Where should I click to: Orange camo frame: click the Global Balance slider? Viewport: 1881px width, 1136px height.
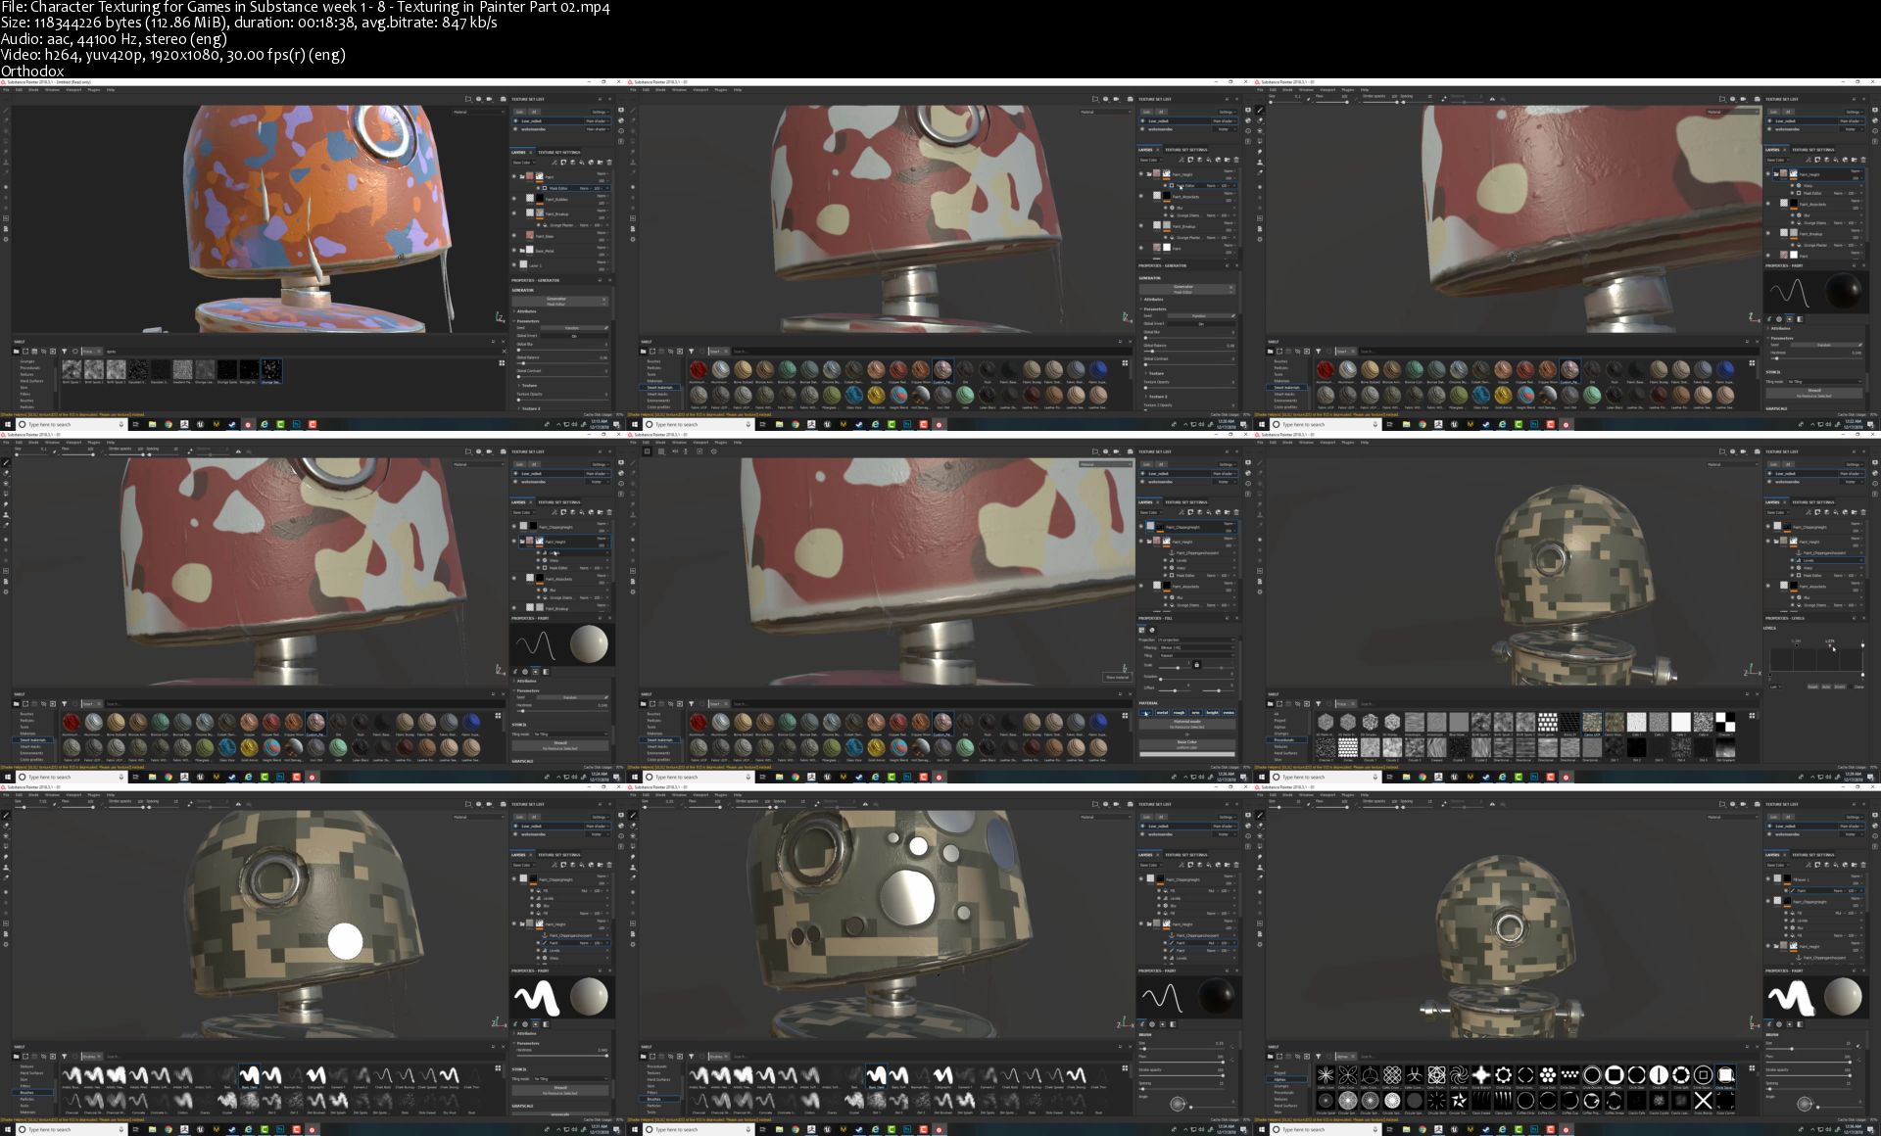[563, 363]
